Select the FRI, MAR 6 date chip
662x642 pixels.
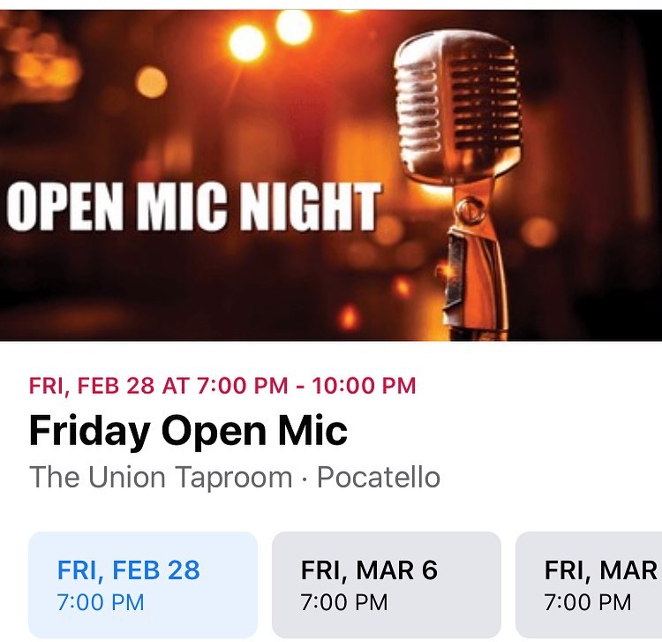click(x=386, y=585)
